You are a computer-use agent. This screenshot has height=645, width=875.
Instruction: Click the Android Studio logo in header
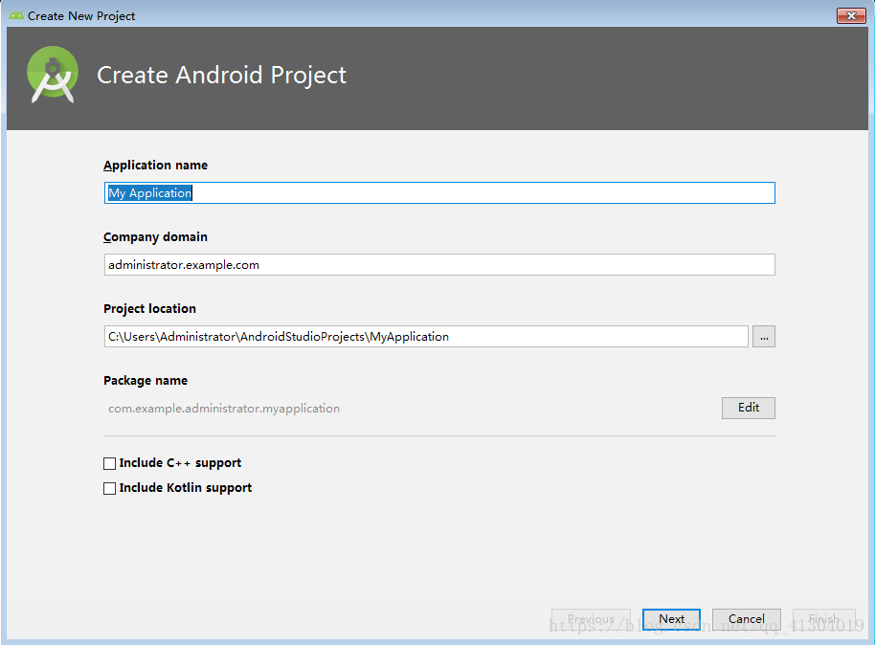point(53,75)
